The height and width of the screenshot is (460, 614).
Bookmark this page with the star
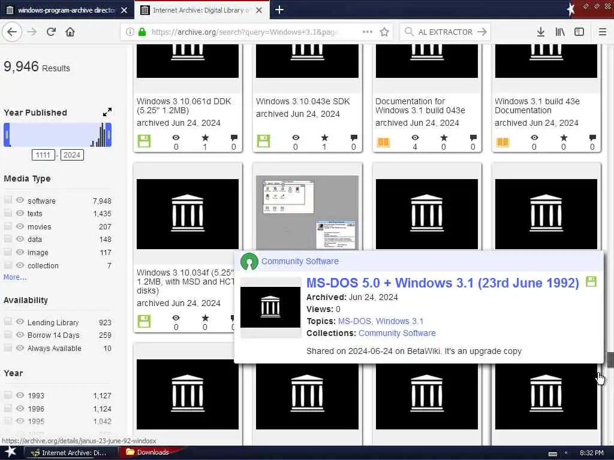384,32
